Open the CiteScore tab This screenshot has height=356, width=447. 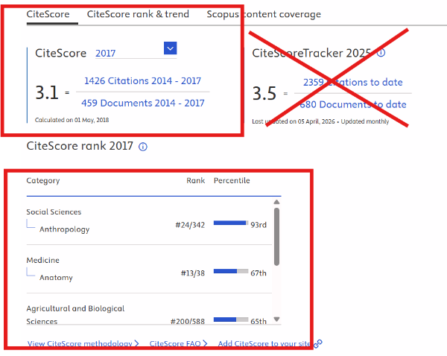pos(48,14)
